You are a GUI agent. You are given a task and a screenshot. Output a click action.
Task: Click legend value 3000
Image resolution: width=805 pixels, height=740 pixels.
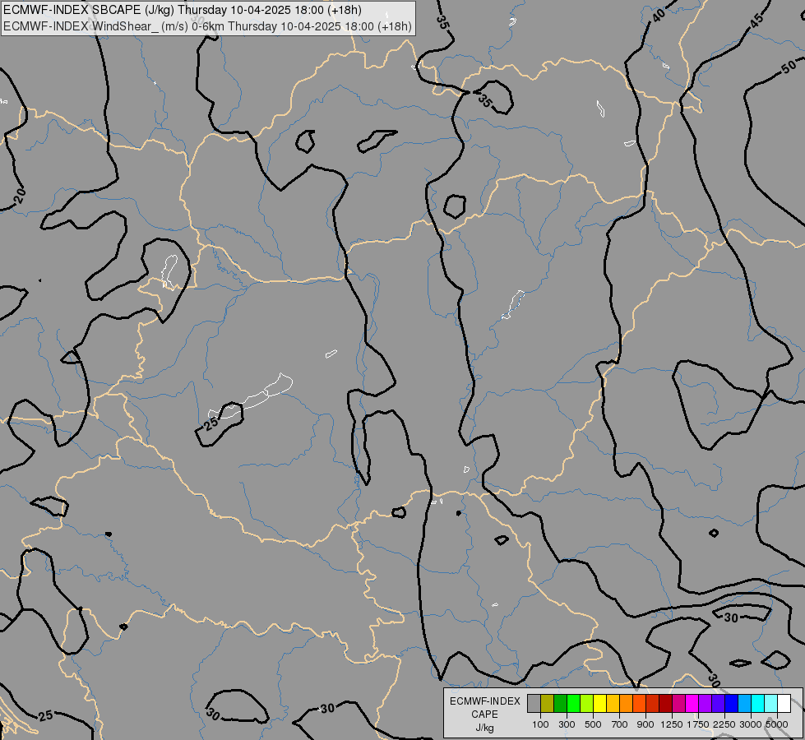(751, 724)
